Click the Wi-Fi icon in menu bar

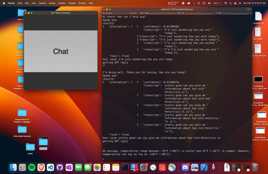point(225,3)
